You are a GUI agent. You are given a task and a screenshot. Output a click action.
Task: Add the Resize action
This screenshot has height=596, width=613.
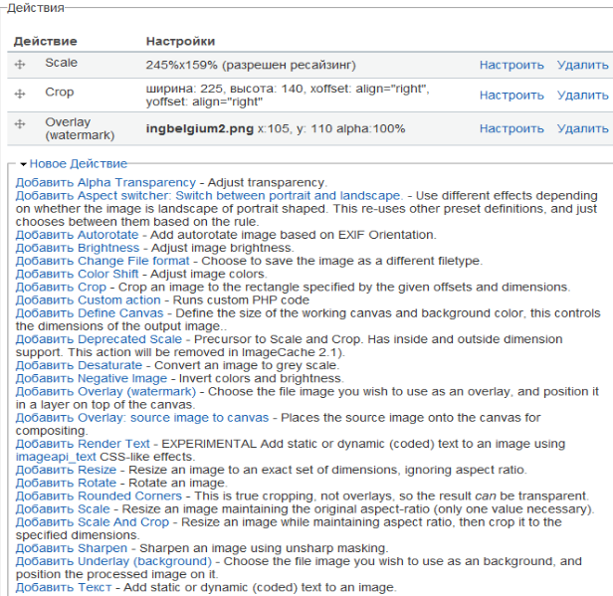point(66,470)
